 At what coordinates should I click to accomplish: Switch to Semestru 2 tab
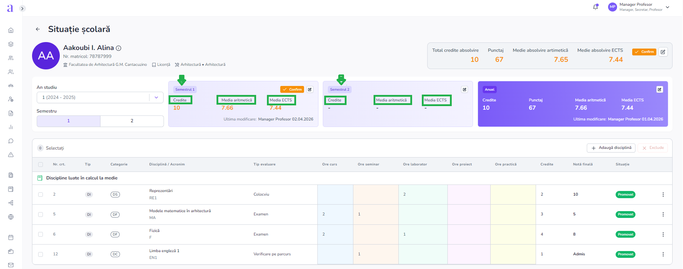[x=132, y=121]
